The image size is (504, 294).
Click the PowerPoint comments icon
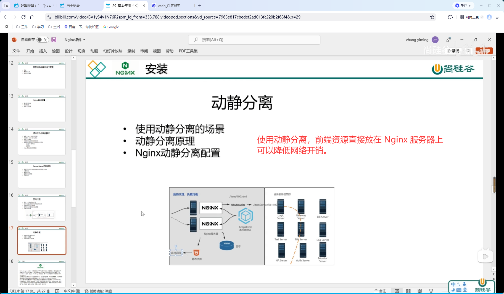pos(468,51)
